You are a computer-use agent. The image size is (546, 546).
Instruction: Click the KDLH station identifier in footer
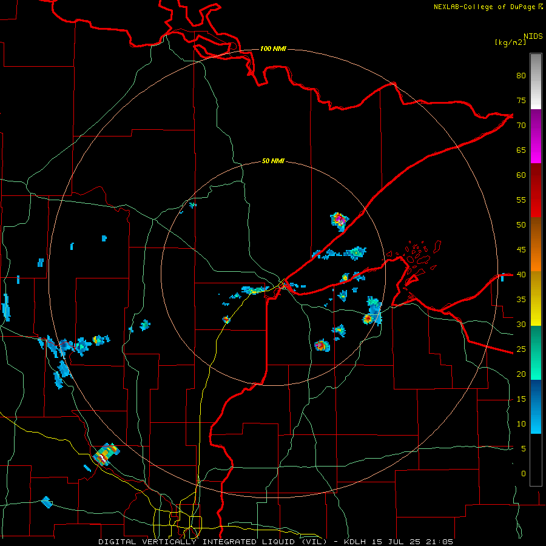point(355,542)
